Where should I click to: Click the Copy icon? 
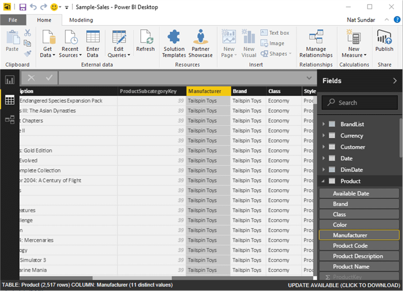pos(27,43)
